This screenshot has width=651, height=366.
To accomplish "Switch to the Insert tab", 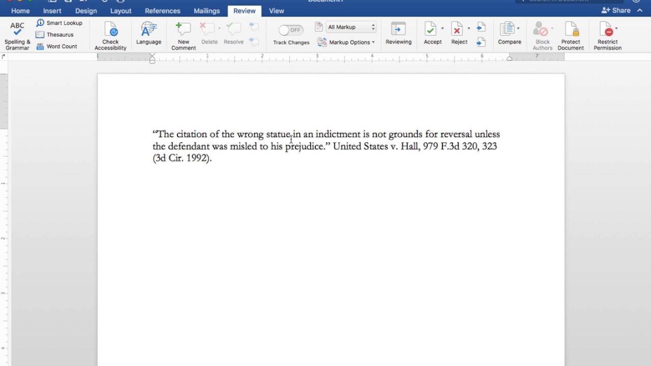I will tap(52, 11).
